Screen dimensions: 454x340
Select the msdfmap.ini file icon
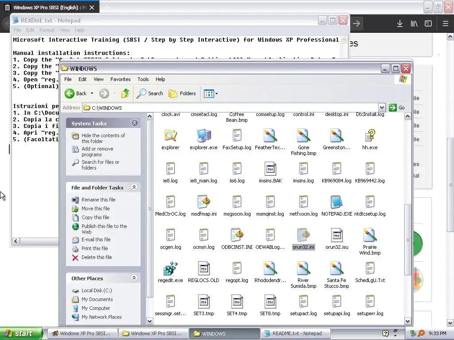click(204, 202)
